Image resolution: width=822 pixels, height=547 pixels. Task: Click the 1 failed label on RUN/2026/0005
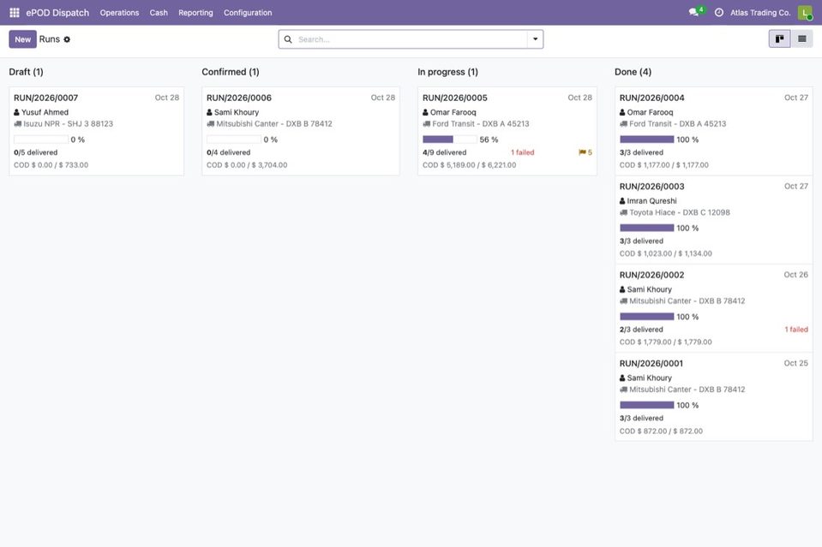[x=523, y=152]
